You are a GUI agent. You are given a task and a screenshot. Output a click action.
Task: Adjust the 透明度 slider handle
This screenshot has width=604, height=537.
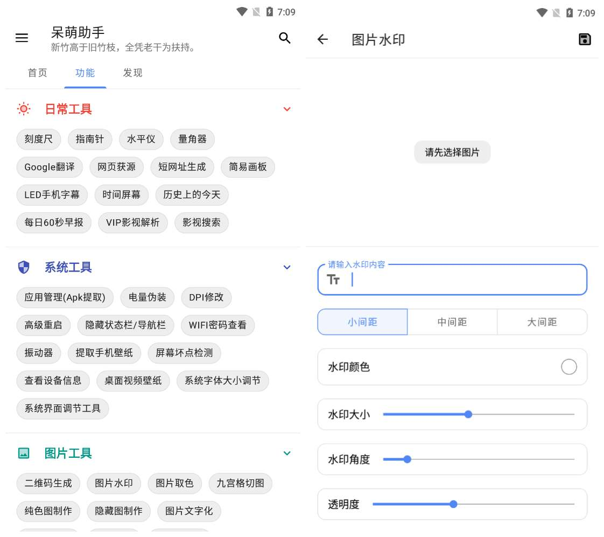453,504
